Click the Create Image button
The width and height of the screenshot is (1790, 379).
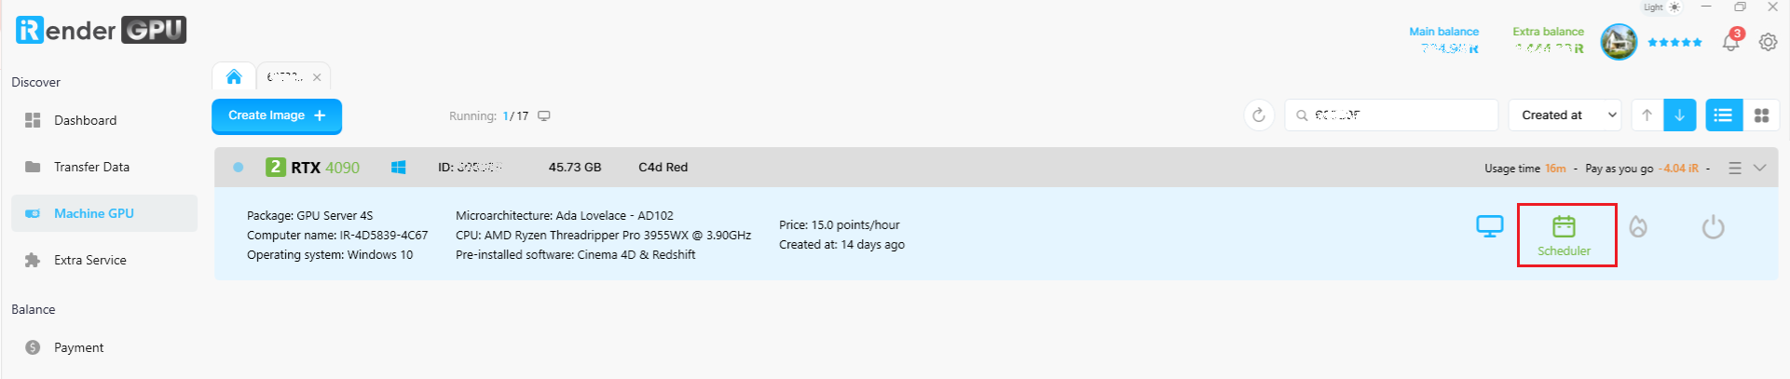[x=277, y=116]
